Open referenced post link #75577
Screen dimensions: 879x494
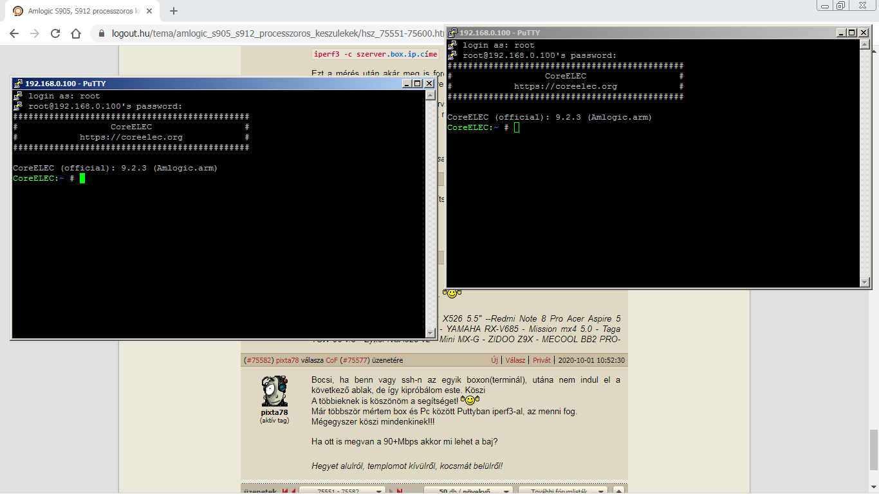pyautogui.click(x=355, y=360)
